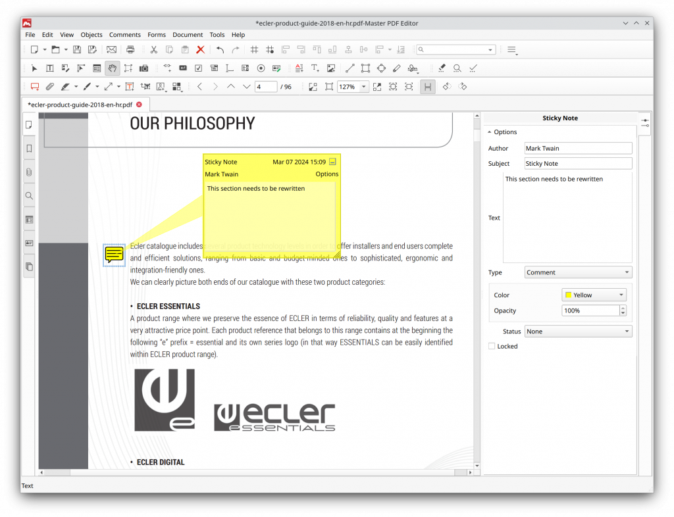Click Options on the yellow sticky note popup
Image resolution: width=674 pixels, height=517 pixels.
(x=326, y=174)
